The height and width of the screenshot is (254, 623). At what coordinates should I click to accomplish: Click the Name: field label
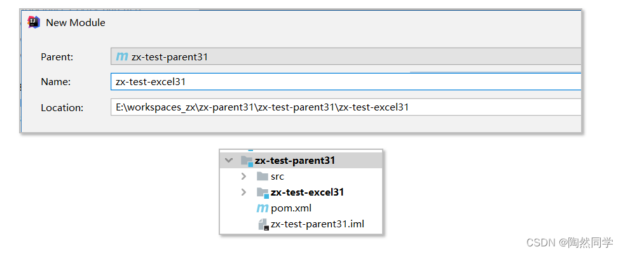coord(56,82)
